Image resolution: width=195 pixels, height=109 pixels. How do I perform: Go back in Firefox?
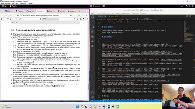coord(2,15)
